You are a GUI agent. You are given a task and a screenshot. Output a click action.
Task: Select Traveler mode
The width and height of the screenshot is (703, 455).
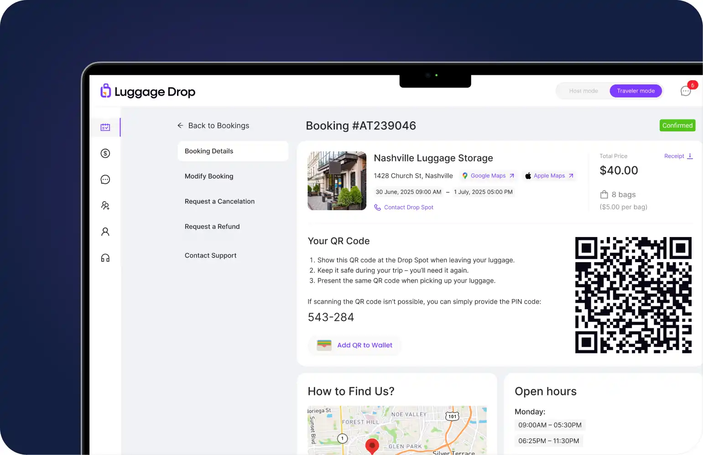[x=636, y=91]
